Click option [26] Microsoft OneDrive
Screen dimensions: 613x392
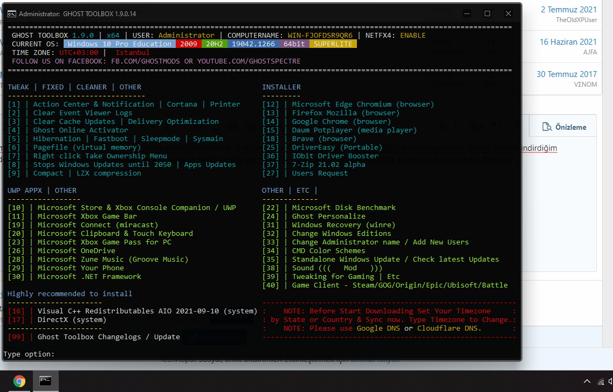tap(61, 251)
